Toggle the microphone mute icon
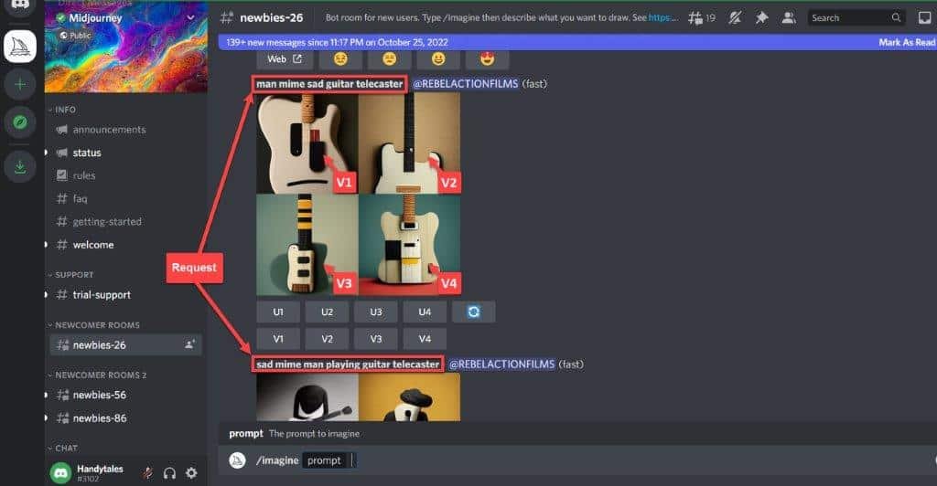 (147, 473)
